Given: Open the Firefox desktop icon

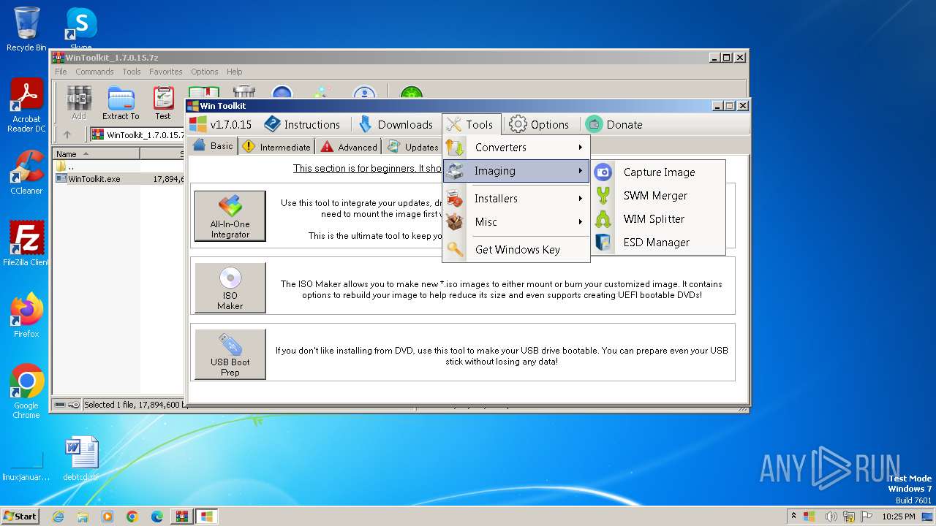Looking at the screenshot, I should [x=26, y=316].
